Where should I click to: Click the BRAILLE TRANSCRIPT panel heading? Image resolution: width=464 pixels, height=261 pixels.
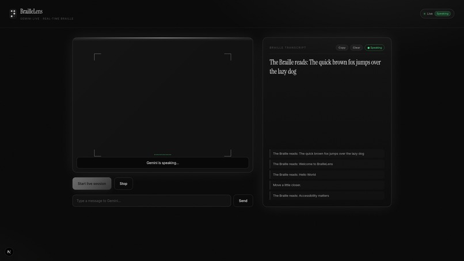pyautogui.click(x=288, y=48)
